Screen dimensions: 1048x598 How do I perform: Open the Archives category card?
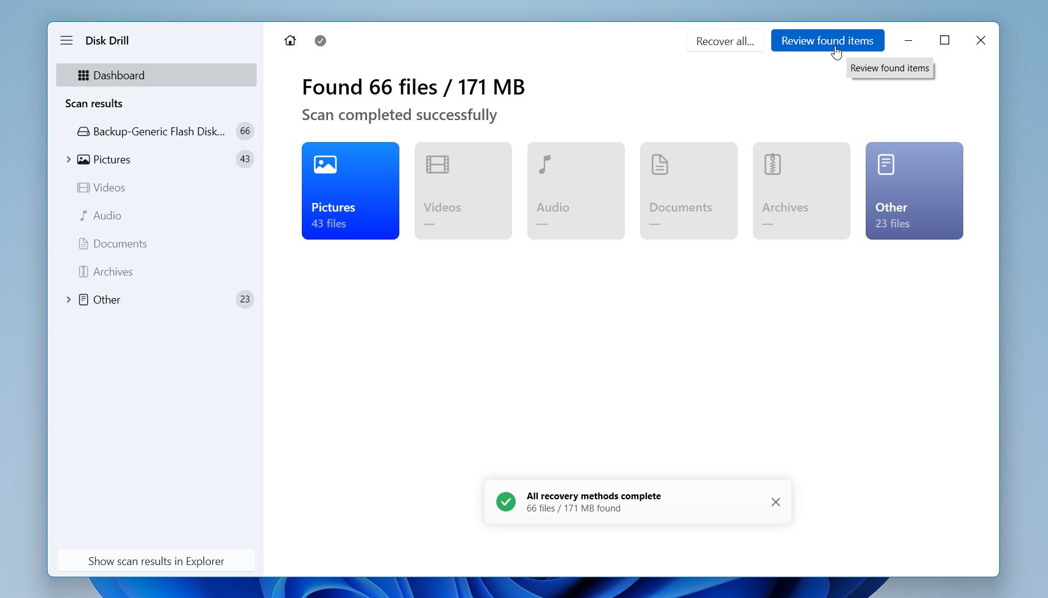[x=802, y=191]
